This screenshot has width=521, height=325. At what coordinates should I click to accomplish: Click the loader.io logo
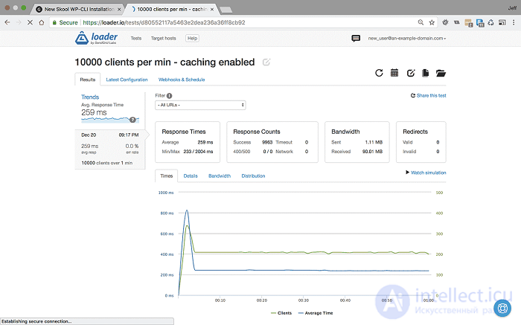tap(96, 38)
